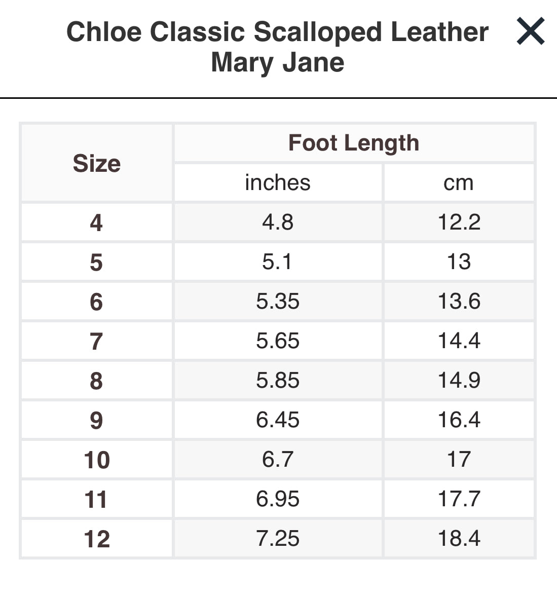Click size 11 row label

pos(97,499)
